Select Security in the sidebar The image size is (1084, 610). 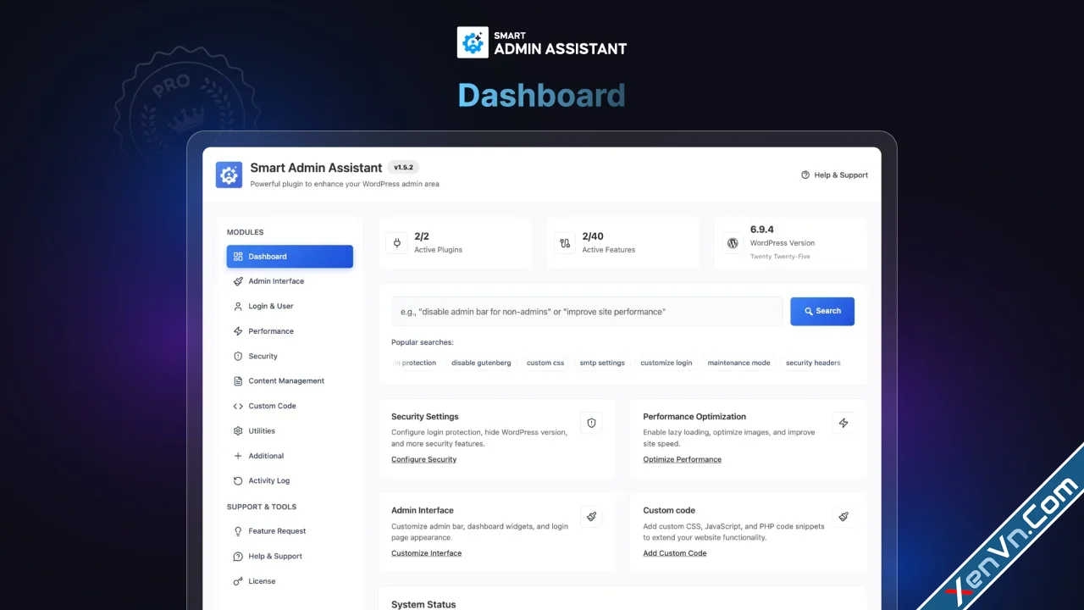(x=290, y=356)
